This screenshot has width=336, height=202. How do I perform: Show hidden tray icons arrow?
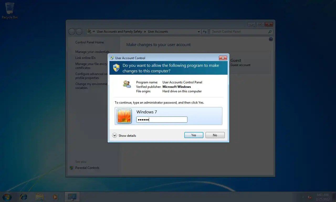click(303, 197)
